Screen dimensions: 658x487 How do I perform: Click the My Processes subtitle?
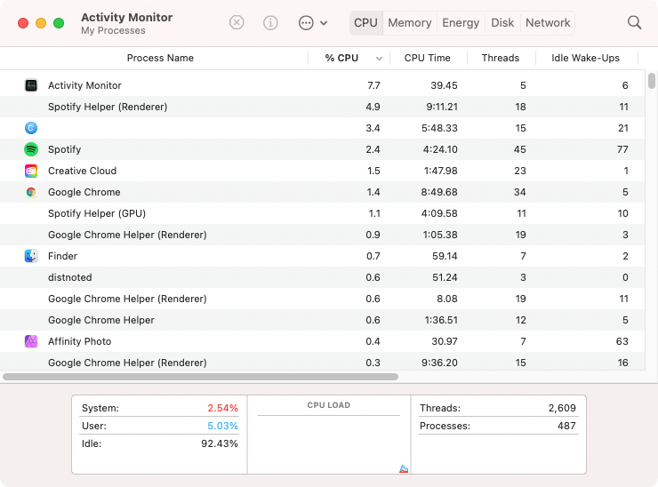coord(113,30)
